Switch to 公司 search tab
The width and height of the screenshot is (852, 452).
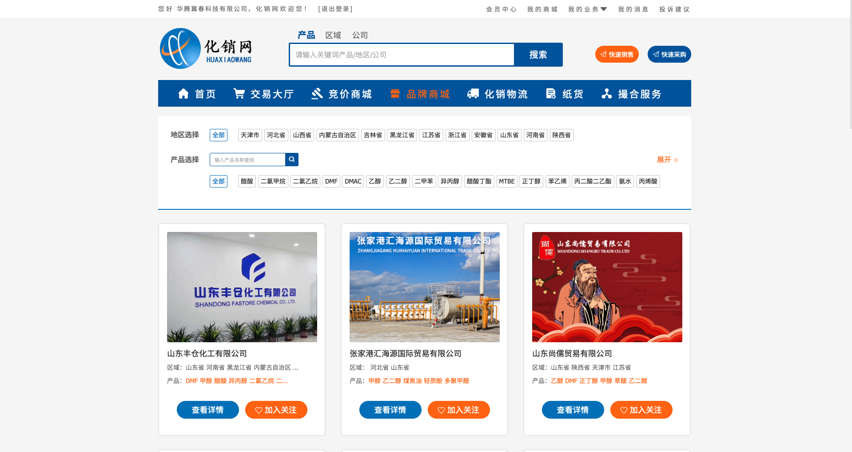pos(360,35)
